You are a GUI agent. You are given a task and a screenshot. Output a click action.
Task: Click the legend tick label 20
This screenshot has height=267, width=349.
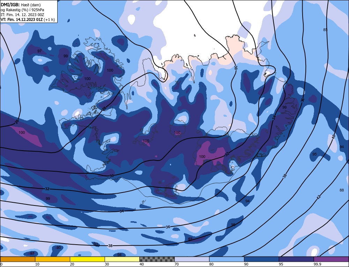pos(72,264)
